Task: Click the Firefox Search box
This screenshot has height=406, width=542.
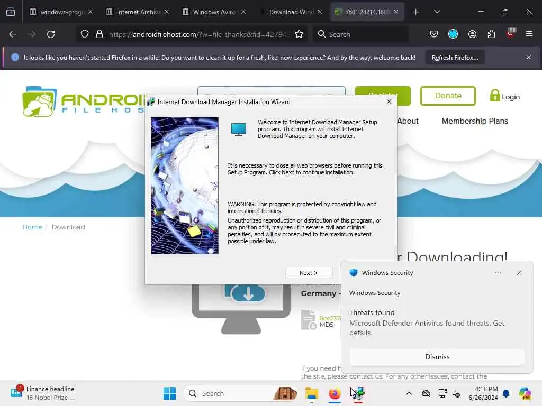Action: (360, 34)
